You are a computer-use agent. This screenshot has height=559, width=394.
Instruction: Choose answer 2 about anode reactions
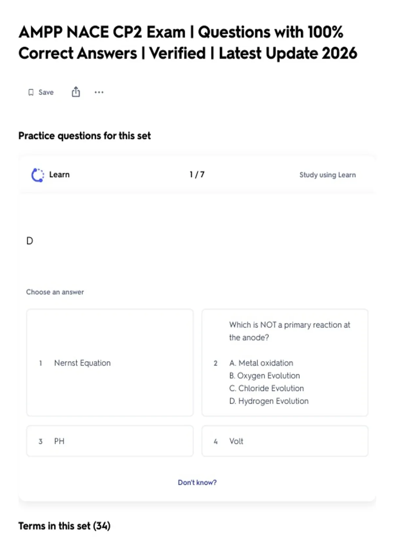point(285,363)
